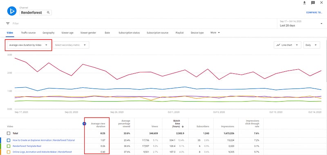Sort by Watch time (hours) header
The width and height of the screenshot is (327, 155).
coord(177,124)
